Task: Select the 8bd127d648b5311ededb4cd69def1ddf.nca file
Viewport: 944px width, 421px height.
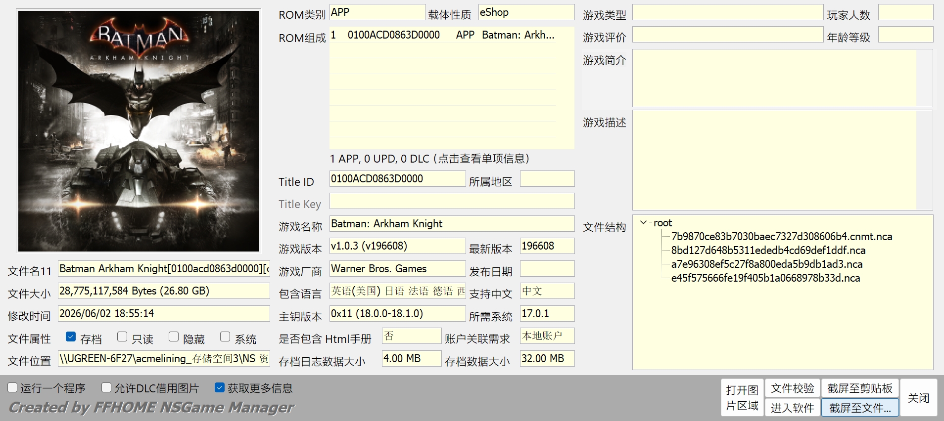Action: point(768,251)
